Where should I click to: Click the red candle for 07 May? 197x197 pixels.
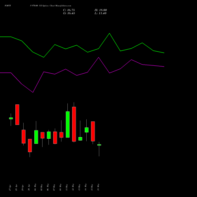pyautogui.click(x=55, y=138)
